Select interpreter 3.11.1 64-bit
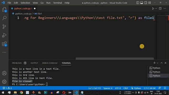The image size is (169, 95). click(149, 88)
